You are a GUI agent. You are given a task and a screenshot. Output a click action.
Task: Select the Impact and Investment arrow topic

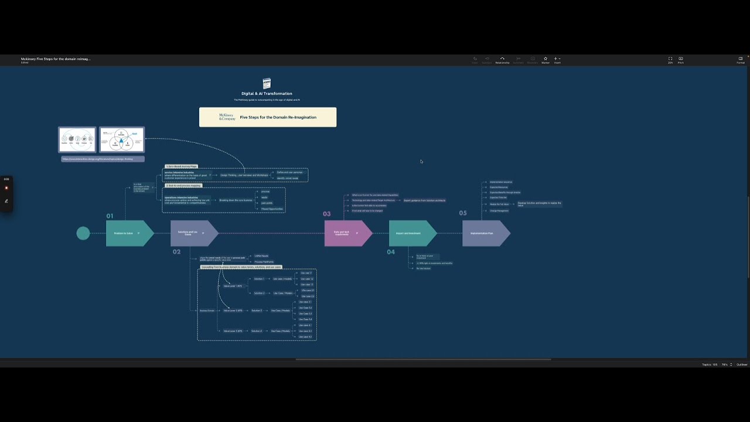[412, 233]
